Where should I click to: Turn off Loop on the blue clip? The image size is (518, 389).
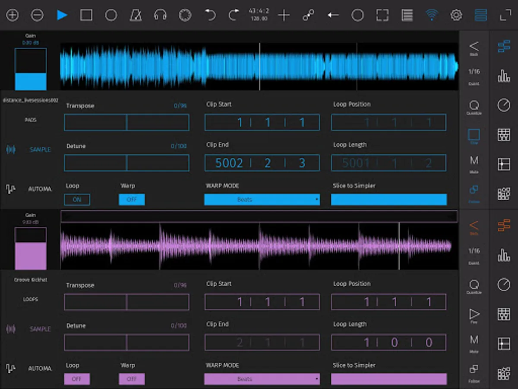(77, 200)
